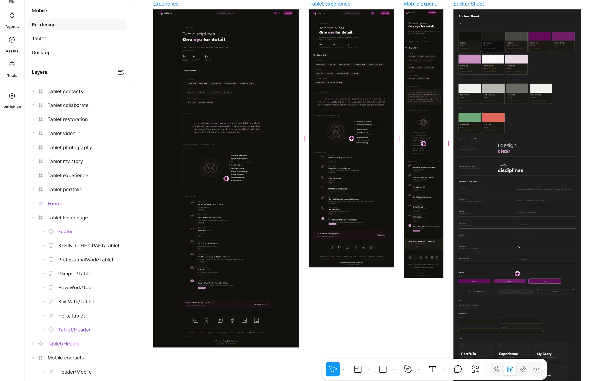Select the Comment tool
The height and width of the screenshot is (381, 610).
pos(458,369)
